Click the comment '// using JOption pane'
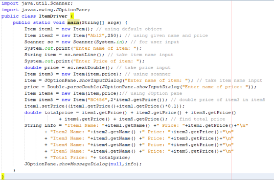This screenshot has height=180, width=274. 152,93
